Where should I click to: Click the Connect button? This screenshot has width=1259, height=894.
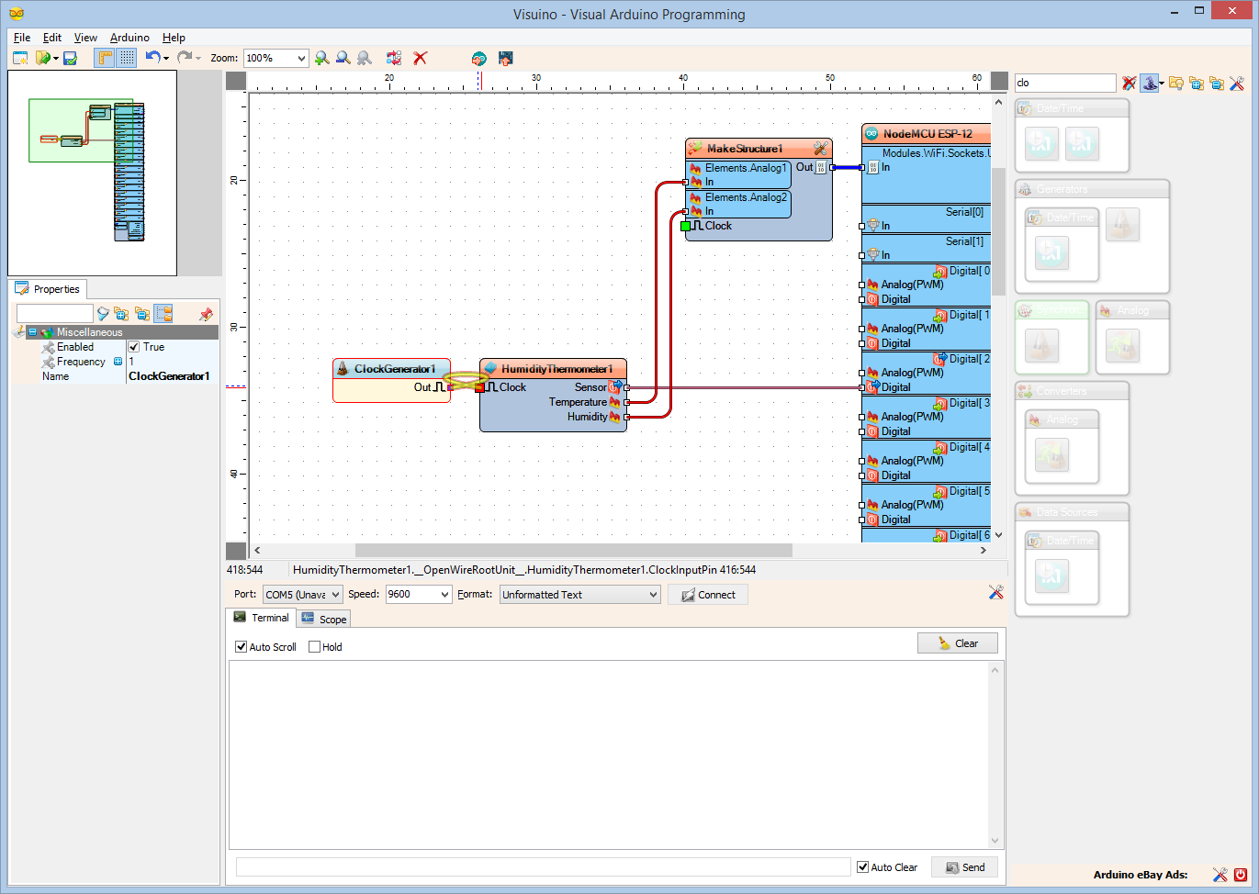pyautogui.click(x=708, y=595)
